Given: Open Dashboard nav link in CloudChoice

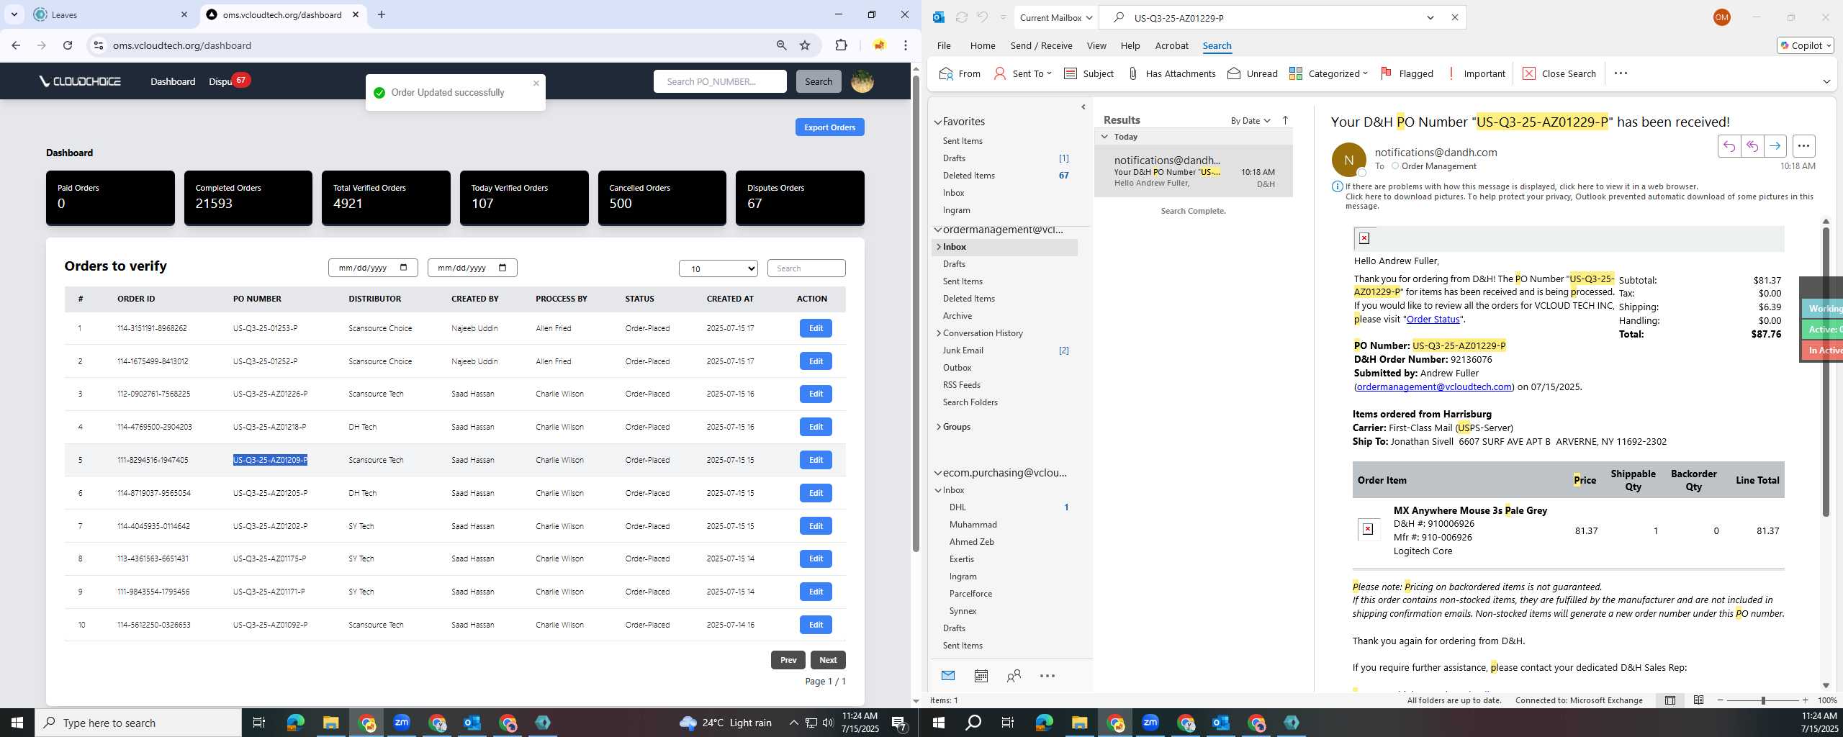Looking at the screenshot, I should coord(173,81).
